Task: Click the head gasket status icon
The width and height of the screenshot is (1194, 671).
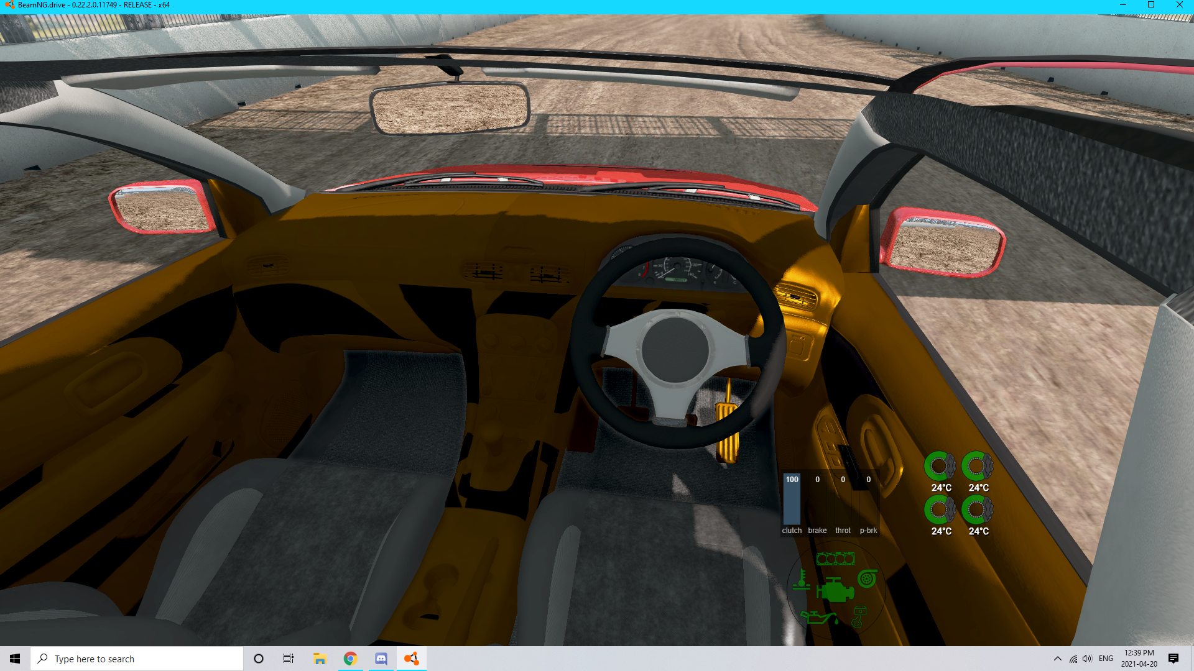Action: pyautogui.click(x=835, y=559)
